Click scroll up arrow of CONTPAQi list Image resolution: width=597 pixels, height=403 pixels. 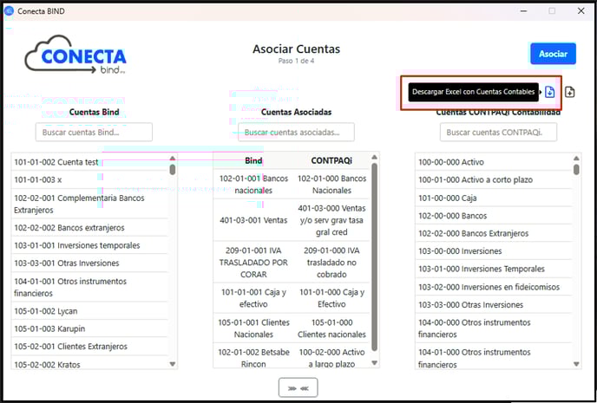tap(577, 159)
